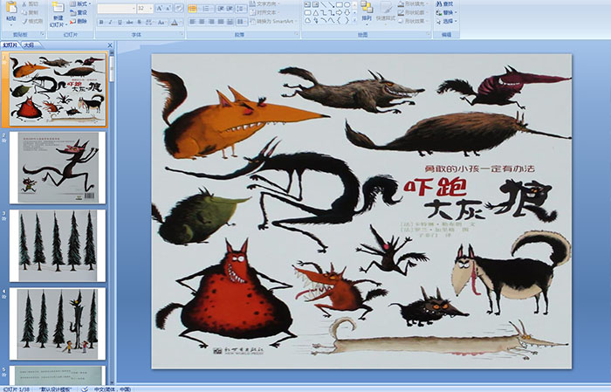The width and height of the screenshot is (611, 392).
Task: Click the Increase Indent icon
Action: 230,9
